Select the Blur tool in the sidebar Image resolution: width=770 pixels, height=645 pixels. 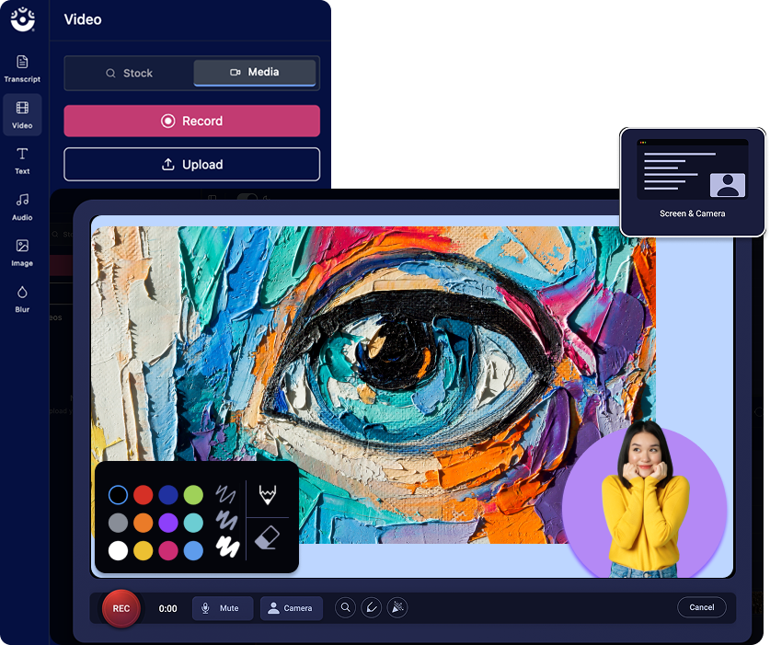point(22,299)
